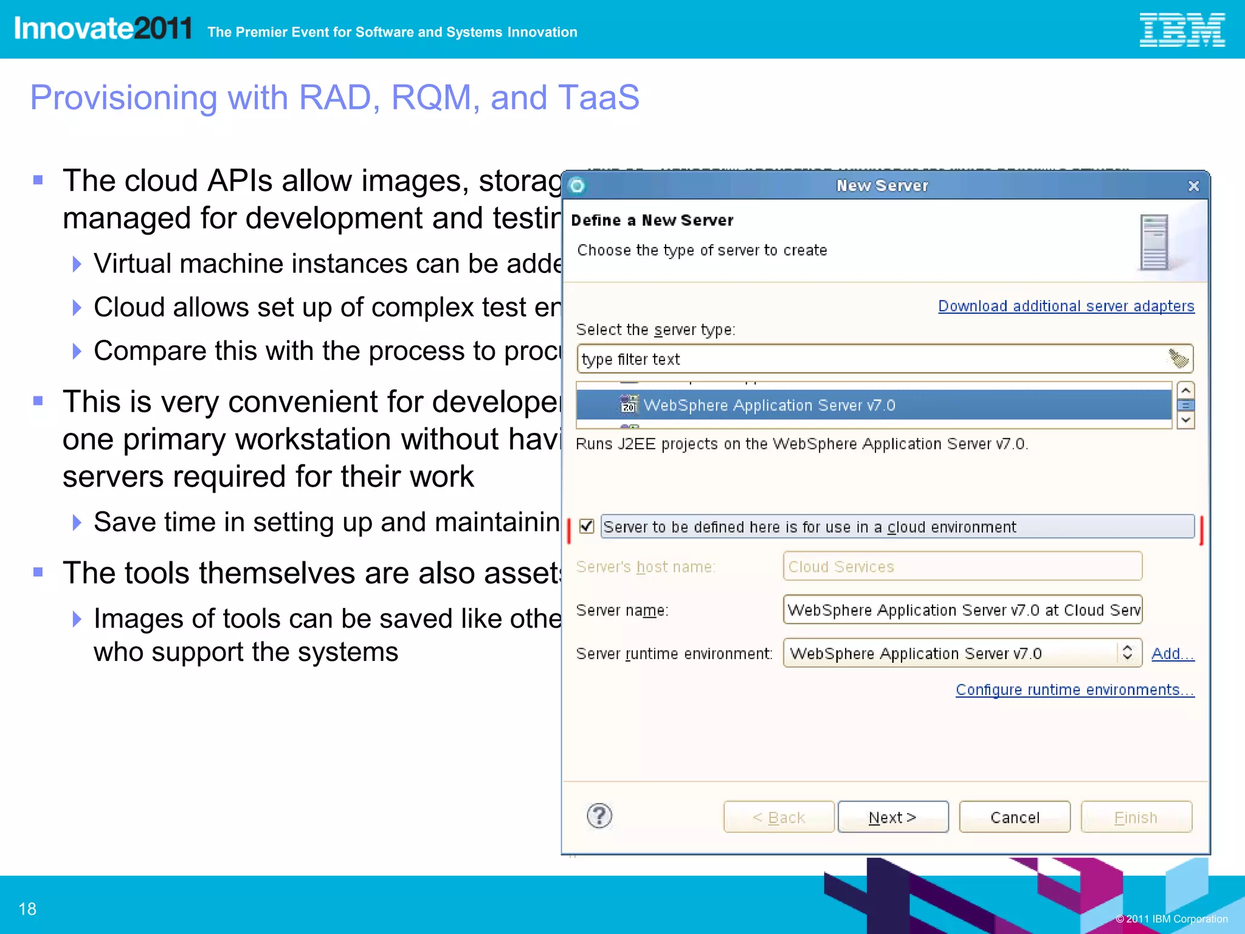Click the Server's host name field
Viewport: 1245px width, 934px height.
point(962,566)
